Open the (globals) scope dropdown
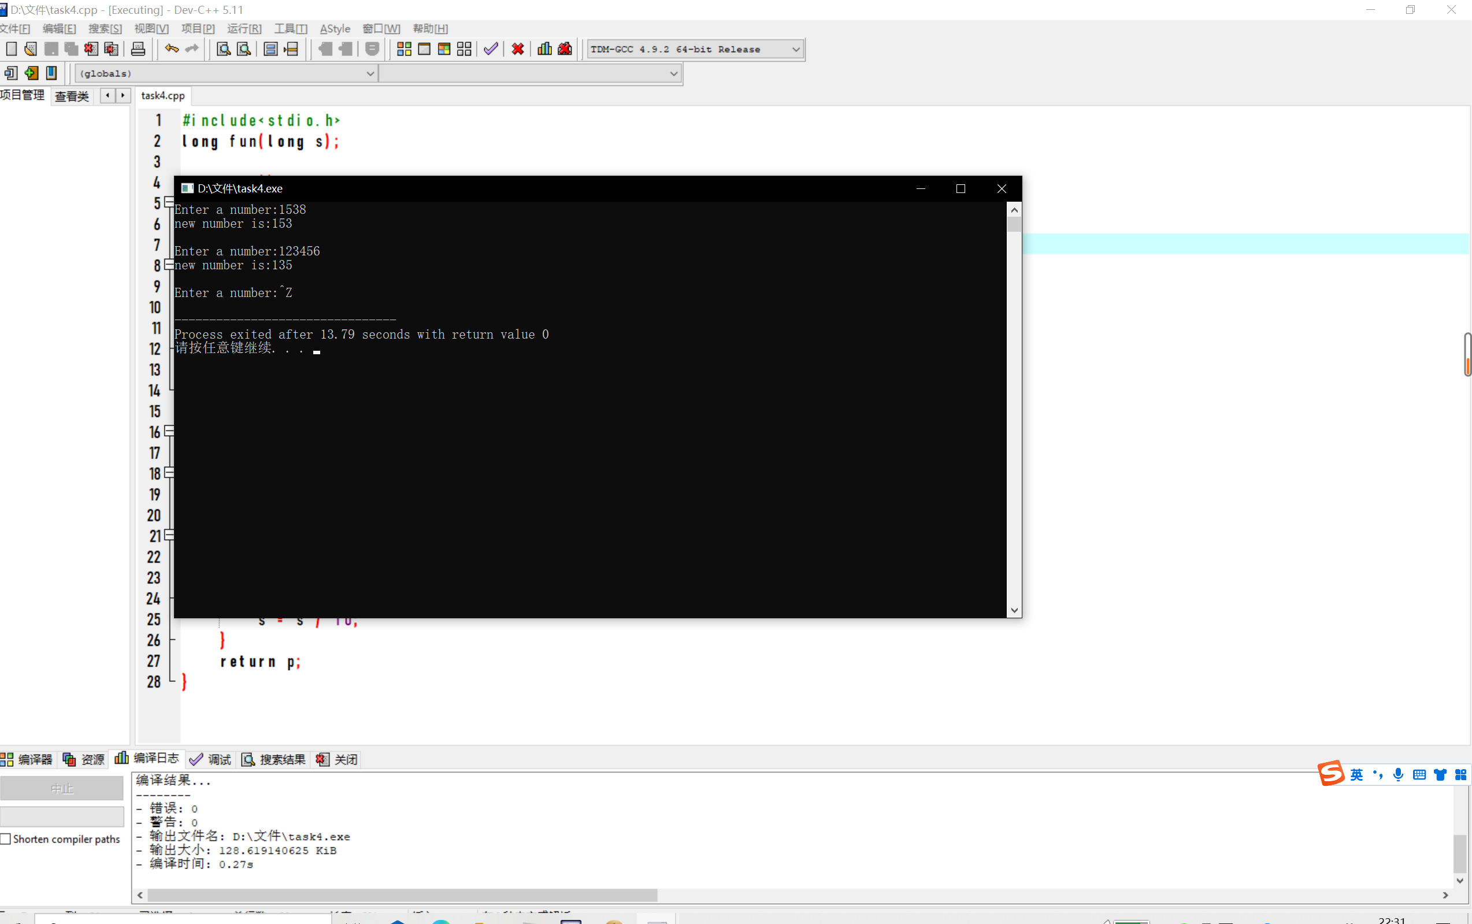The height and width of the screenshot is (924, 1472). [x=370, y=73]
